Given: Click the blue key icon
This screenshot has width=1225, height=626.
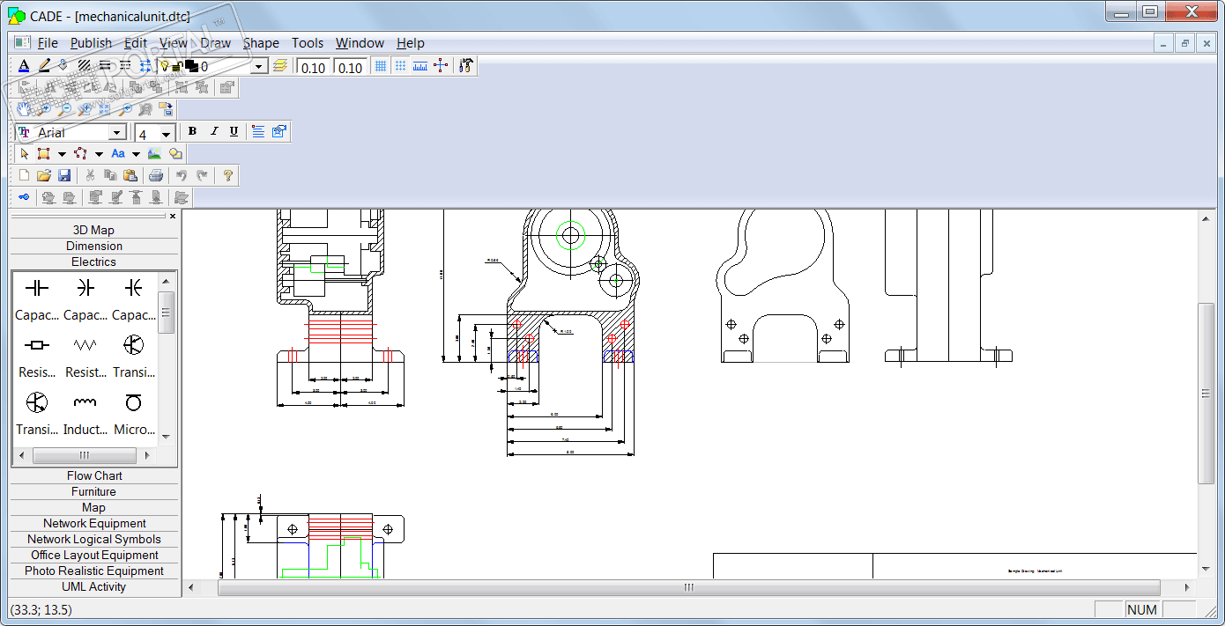Looking at the screenshot, I should (x=24, y=197).
